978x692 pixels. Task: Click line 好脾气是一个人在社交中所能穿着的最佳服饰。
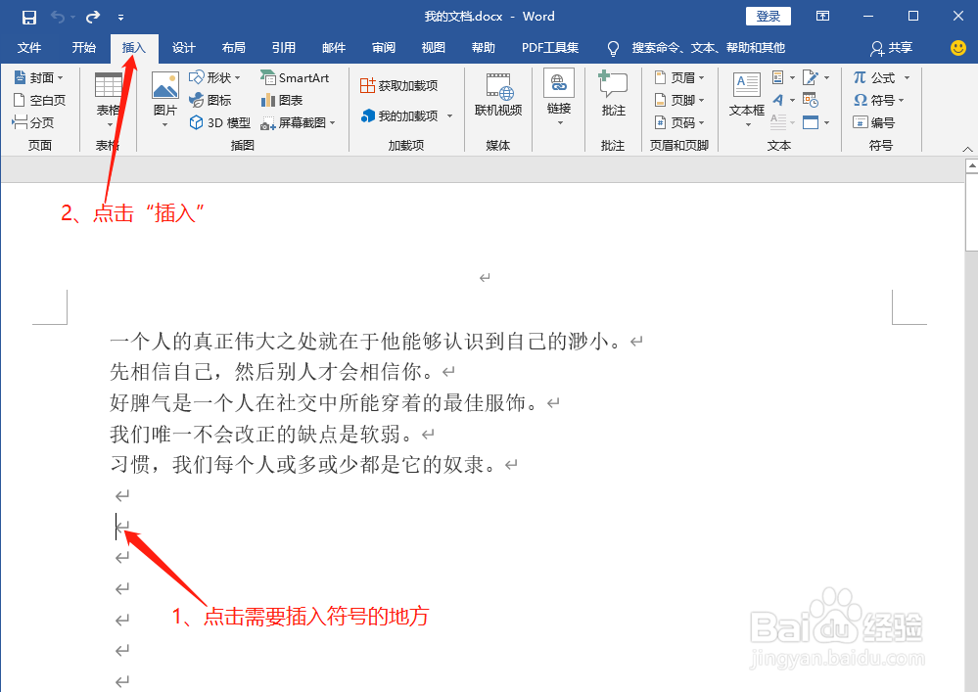tap(324, 403)
